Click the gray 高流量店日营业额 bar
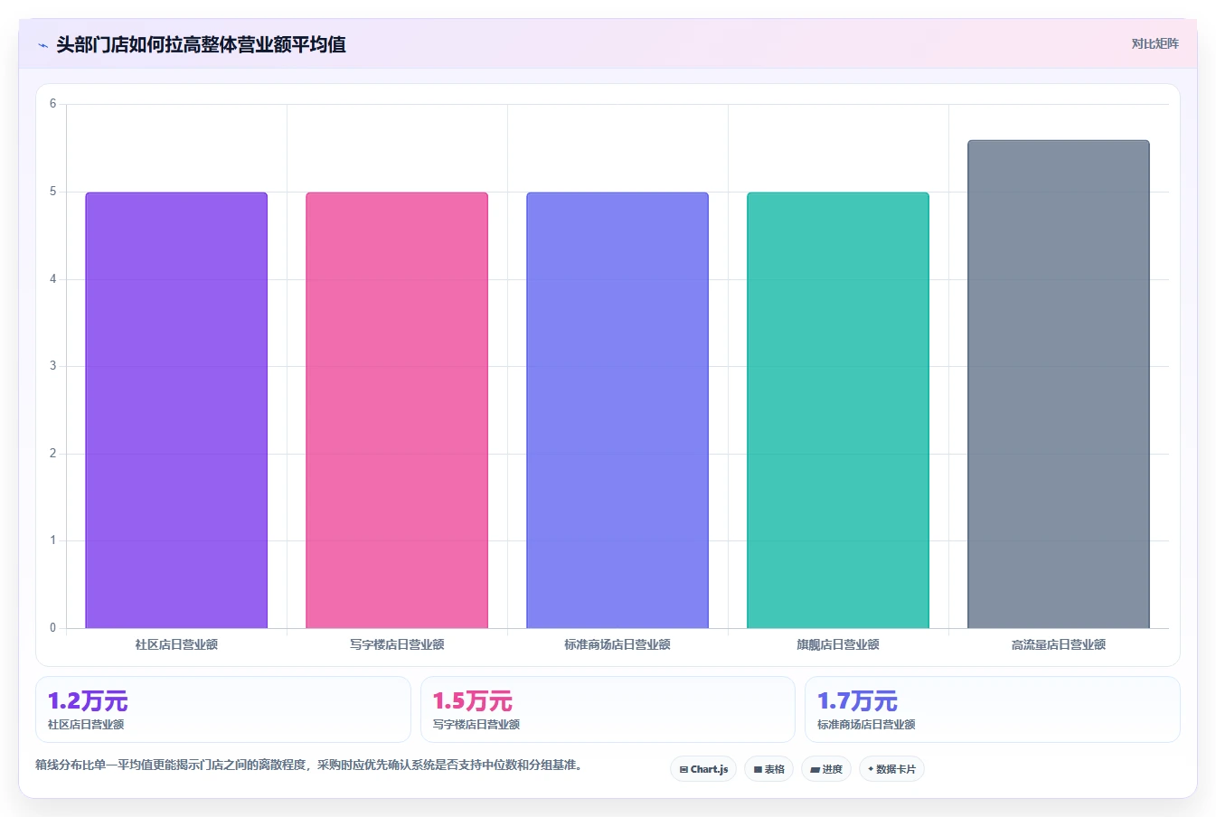 coord(1059,384)
